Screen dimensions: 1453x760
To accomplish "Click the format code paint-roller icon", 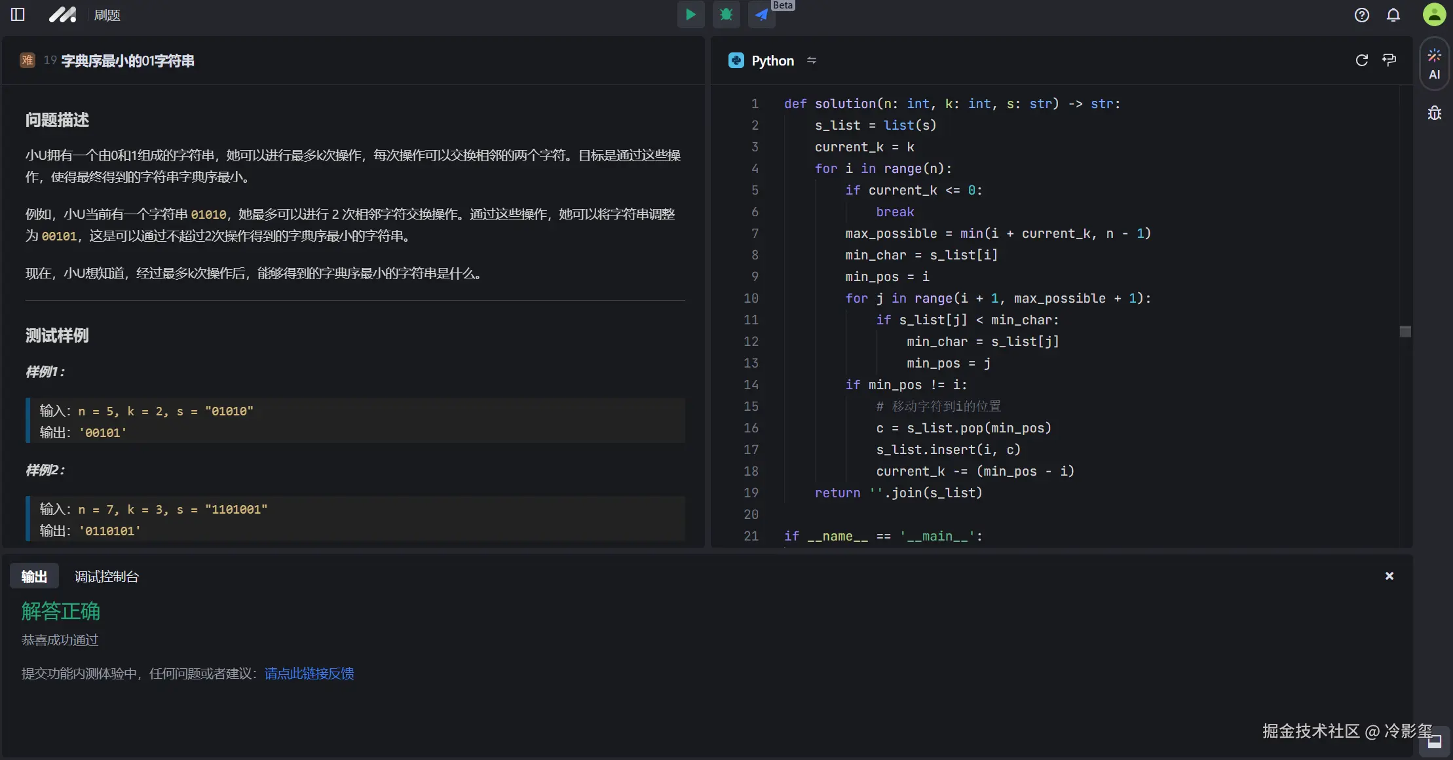I will point(1389,60).
